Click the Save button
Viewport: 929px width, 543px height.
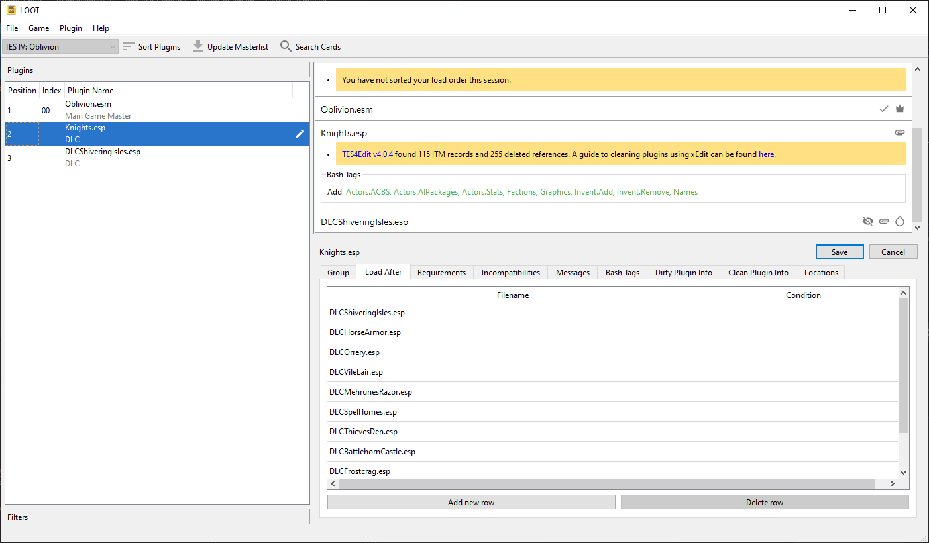(x=840, y=252)
